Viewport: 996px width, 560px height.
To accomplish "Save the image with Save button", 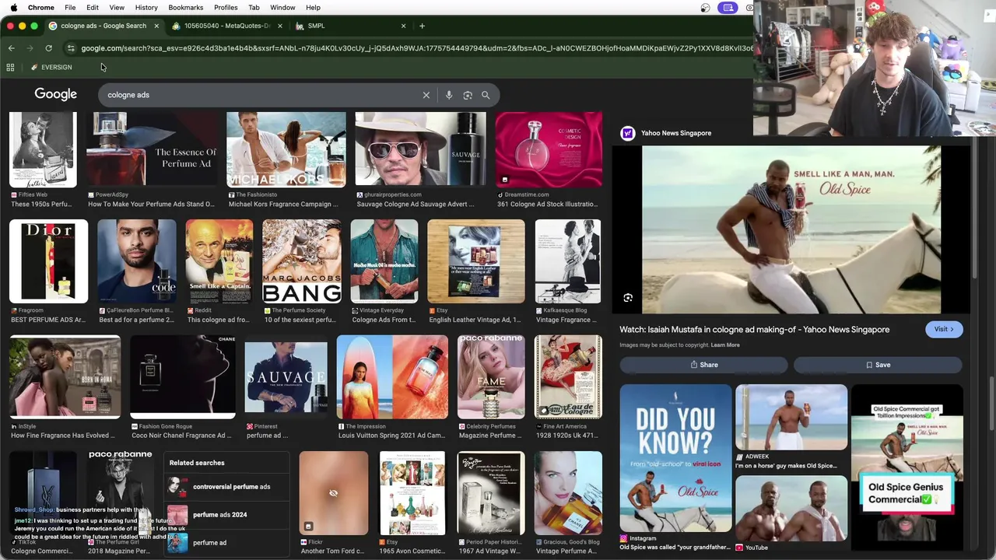I will click(x=878, y=365).
